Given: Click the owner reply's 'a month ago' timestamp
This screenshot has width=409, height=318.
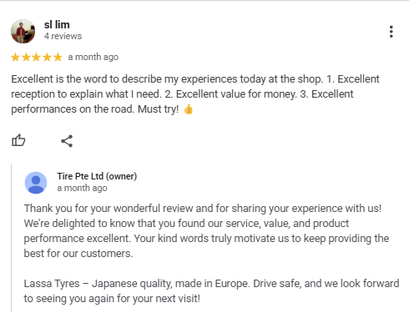Looking at the screenshot, I should tap(82, 188).
